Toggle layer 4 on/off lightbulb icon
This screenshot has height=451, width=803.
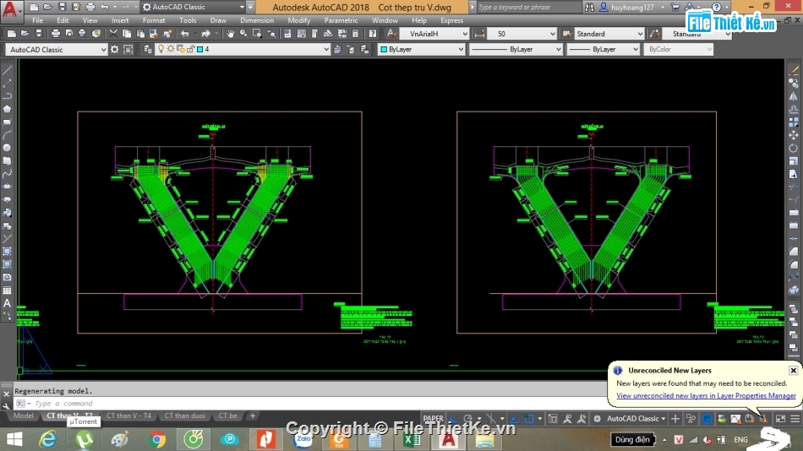[x=161, y=49]
